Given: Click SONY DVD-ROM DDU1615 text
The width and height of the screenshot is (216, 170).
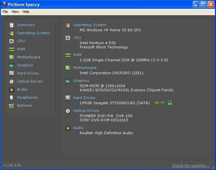Looking at the screenshot, I should click(x=104, y=120).
